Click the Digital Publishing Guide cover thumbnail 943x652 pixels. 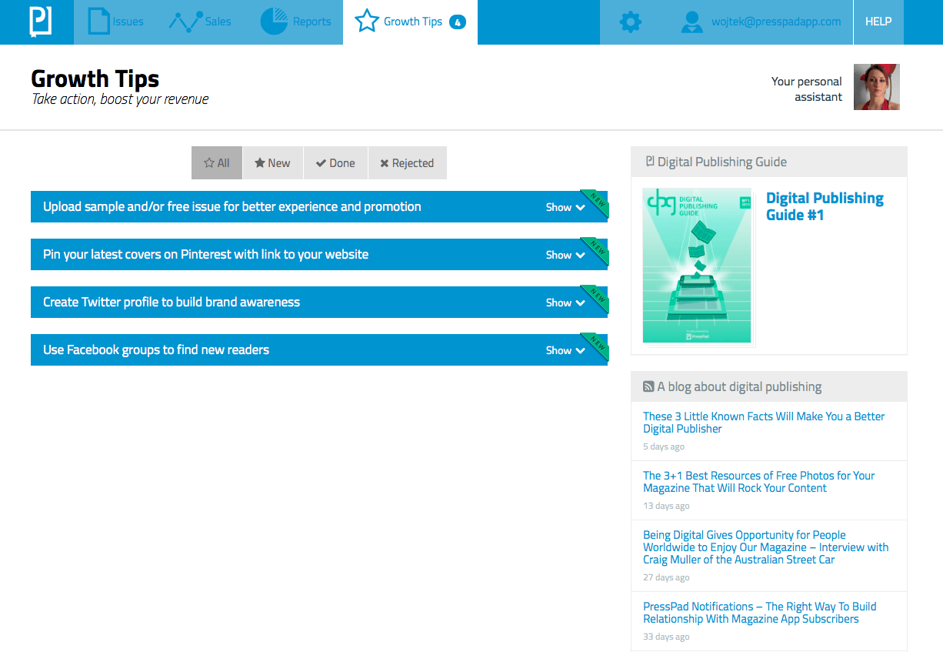coord(697,266)
